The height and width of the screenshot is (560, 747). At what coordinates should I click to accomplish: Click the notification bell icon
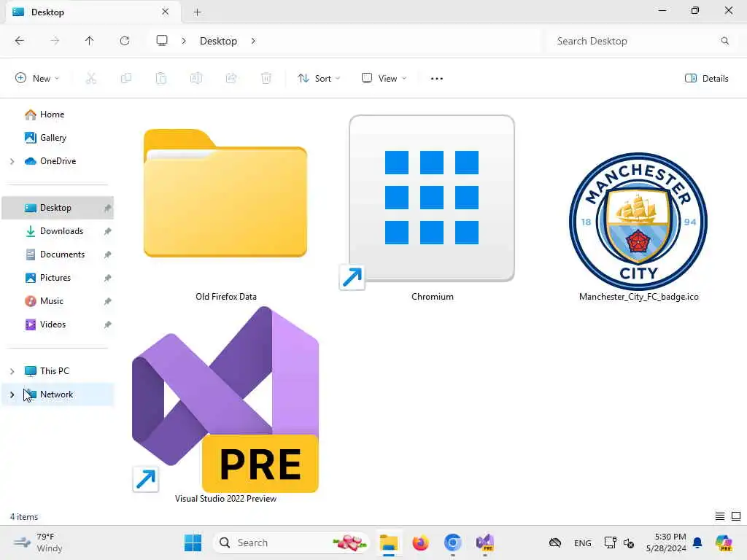[697, 542]
